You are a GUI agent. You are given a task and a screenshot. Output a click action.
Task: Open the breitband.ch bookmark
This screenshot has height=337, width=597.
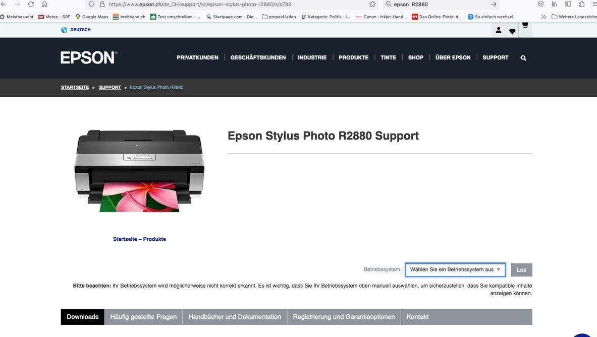(129, 17)
